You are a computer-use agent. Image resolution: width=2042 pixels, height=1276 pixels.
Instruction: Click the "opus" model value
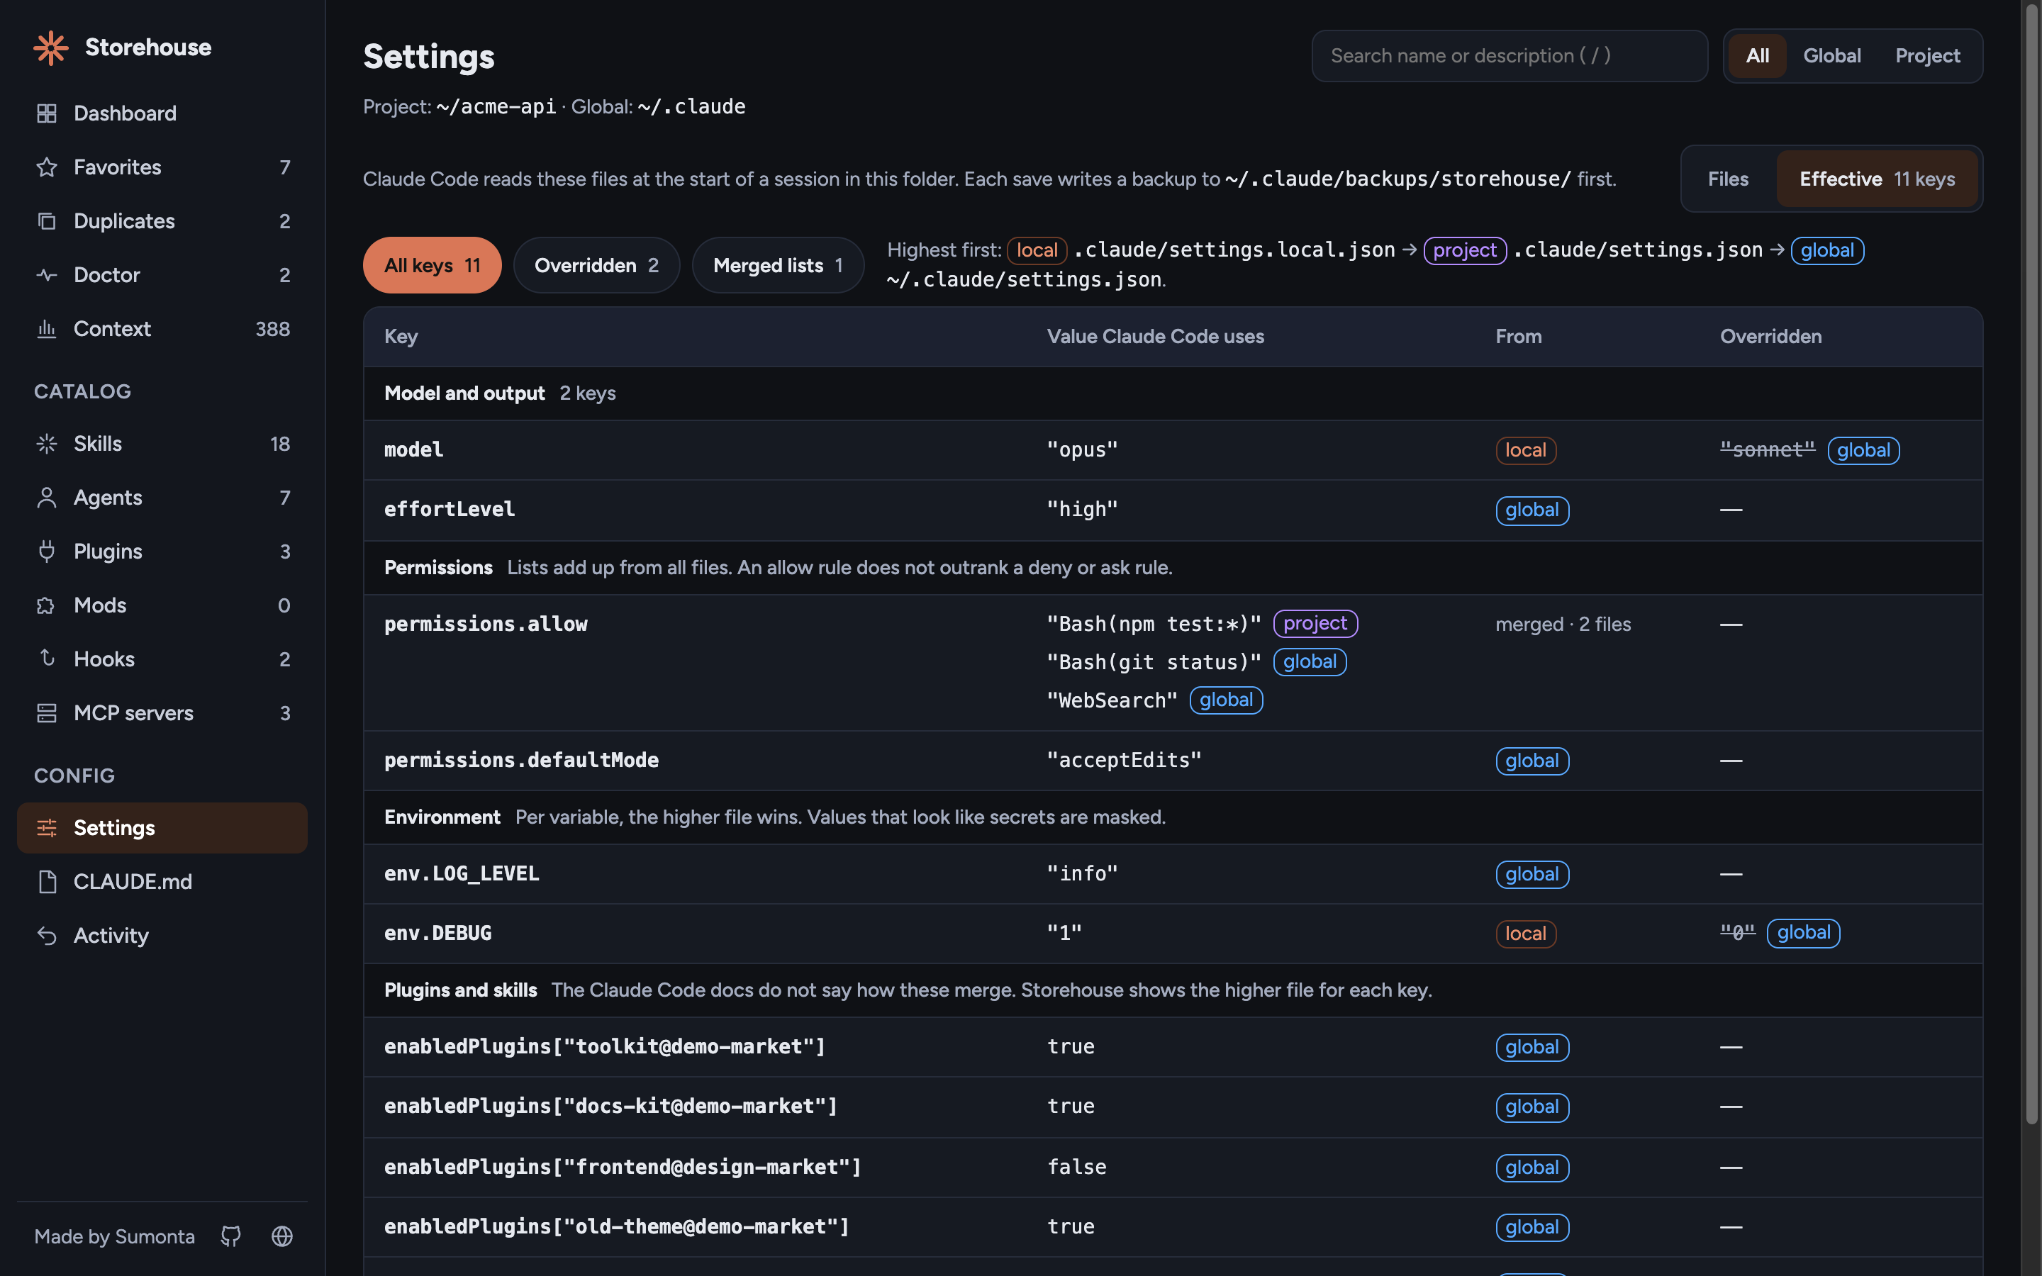click(1082, 450)
